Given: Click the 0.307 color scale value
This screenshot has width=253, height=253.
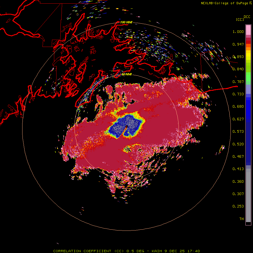Looking at the screenshot, I should 238,194.
